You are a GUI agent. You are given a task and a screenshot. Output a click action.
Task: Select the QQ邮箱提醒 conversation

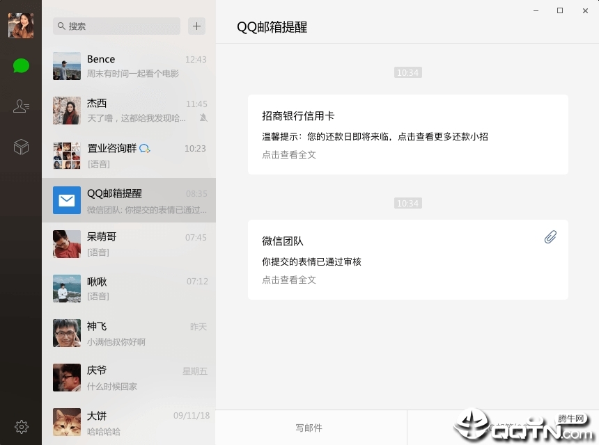pos(129,200)
